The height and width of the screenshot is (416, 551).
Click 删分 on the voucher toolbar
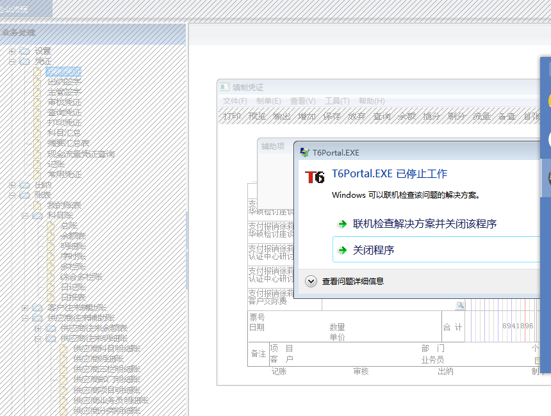pos(456,116)
